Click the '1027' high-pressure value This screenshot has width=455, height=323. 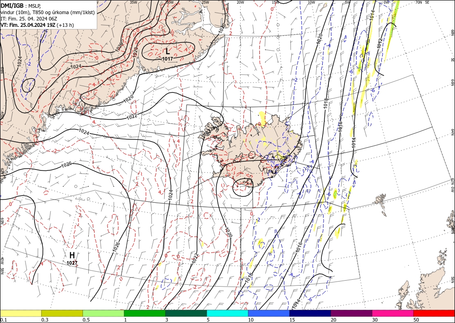[x=72, y=263]
